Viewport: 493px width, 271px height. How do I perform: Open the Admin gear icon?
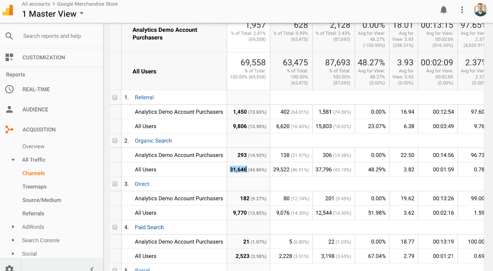pos(9,268)
